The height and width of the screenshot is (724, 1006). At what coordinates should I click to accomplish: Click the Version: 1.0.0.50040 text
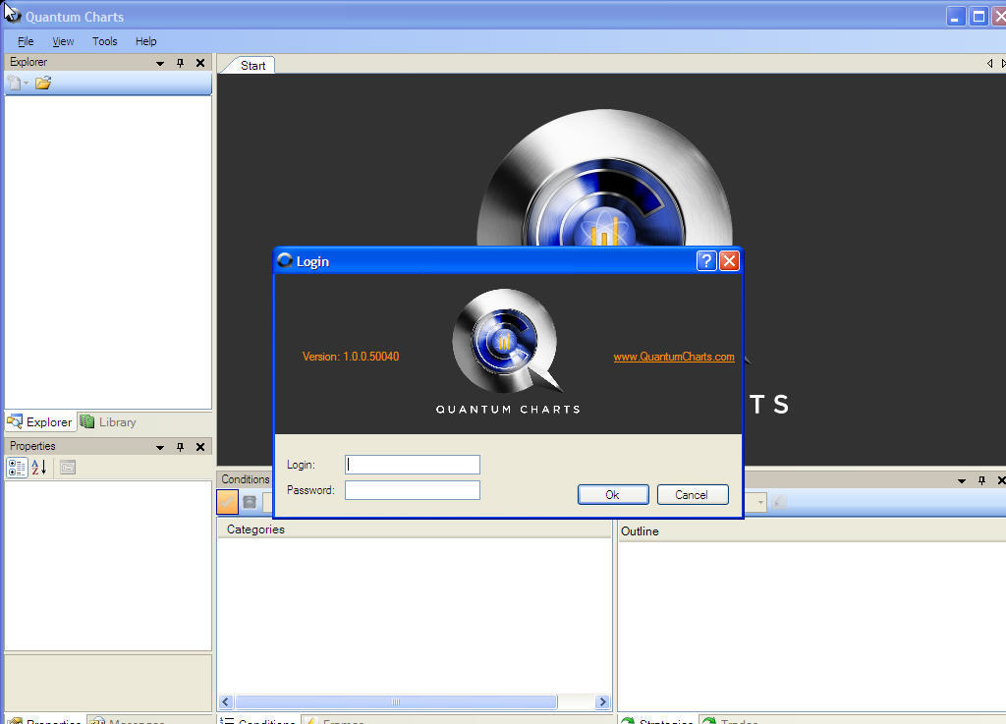(x=351, y=357)
